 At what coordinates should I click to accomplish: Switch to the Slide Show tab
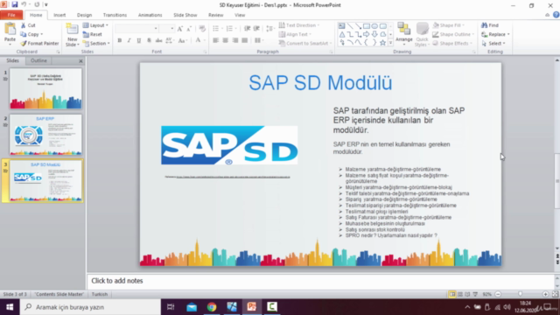click(x=185, y=15)
